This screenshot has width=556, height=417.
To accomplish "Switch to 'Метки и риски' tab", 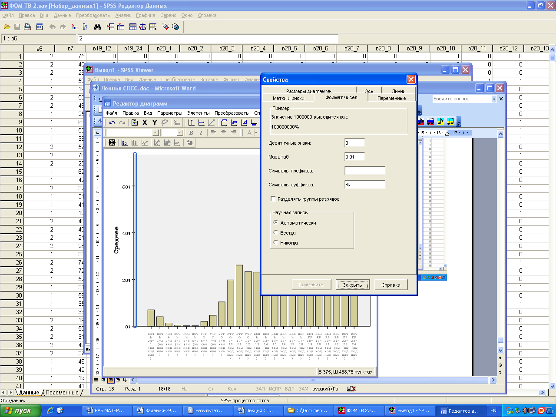I will pyautogui.click(x=288, y=98).
